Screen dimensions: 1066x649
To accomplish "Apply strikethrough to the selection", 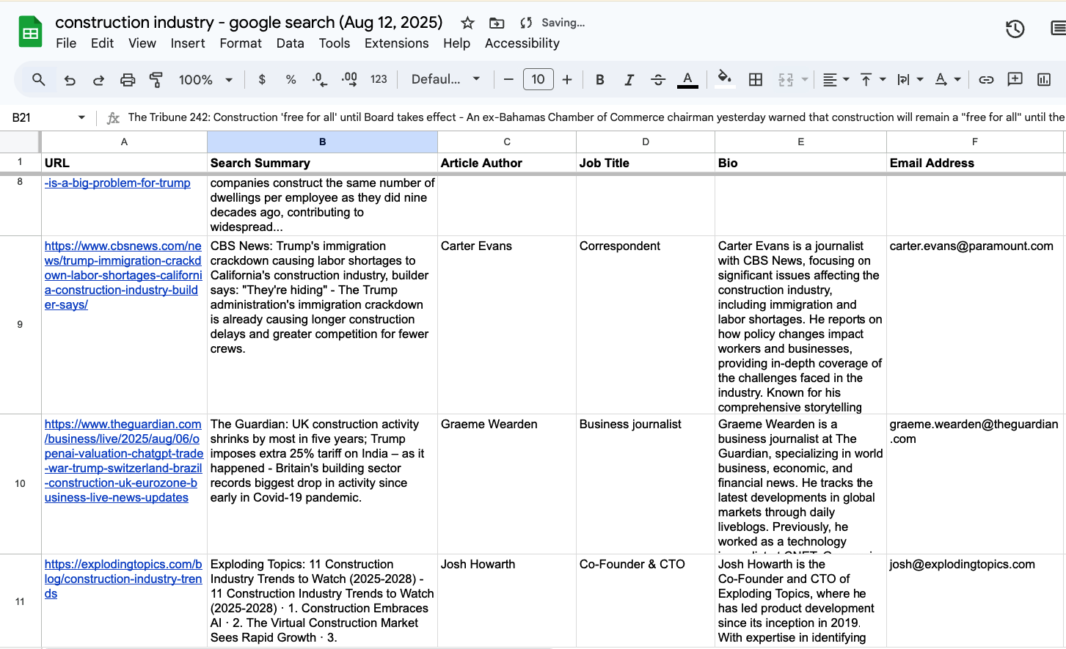I will [657, 78].
